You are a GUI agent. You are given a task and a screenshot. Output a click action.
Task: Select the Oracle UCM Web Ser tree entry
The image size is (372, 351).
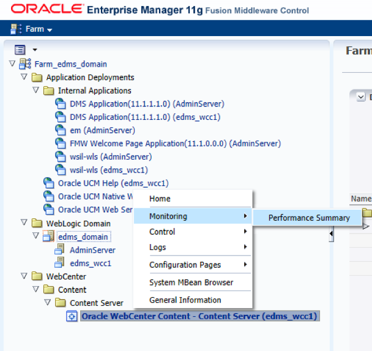pos(95,210)
